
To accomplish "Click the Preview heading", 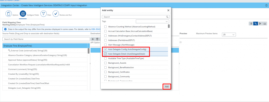I will pos(183,33).
